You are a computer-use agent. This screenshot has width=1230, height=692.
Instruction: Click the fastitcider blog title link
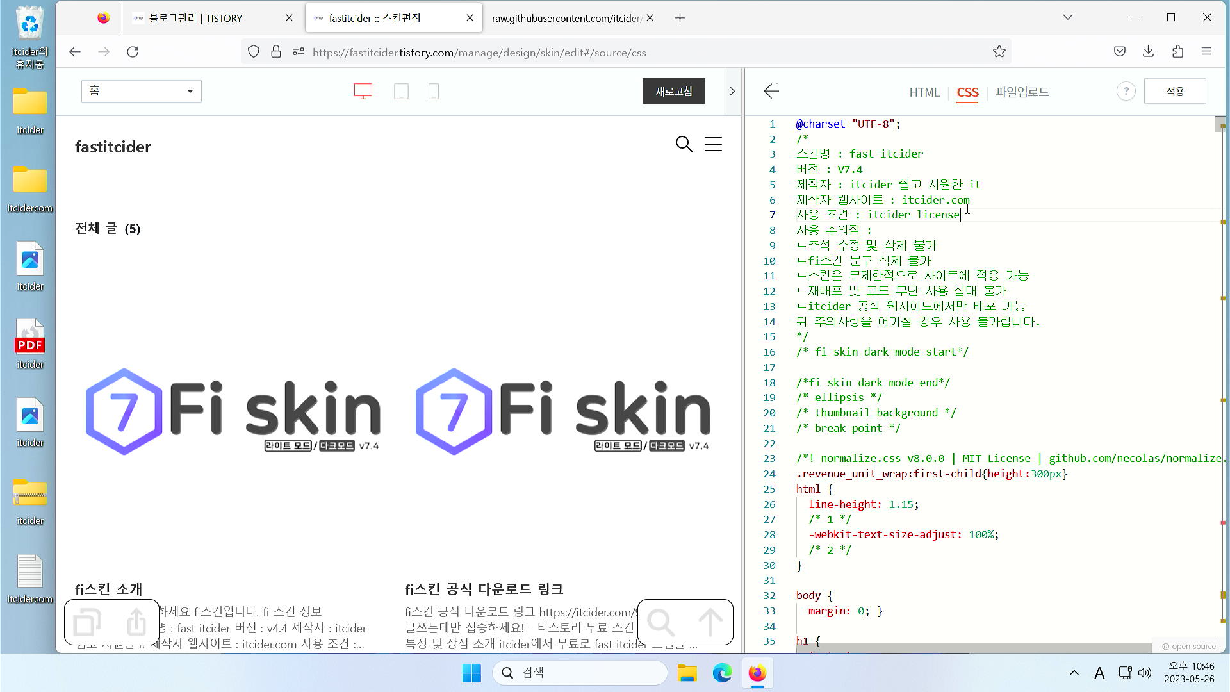point(113,147)
